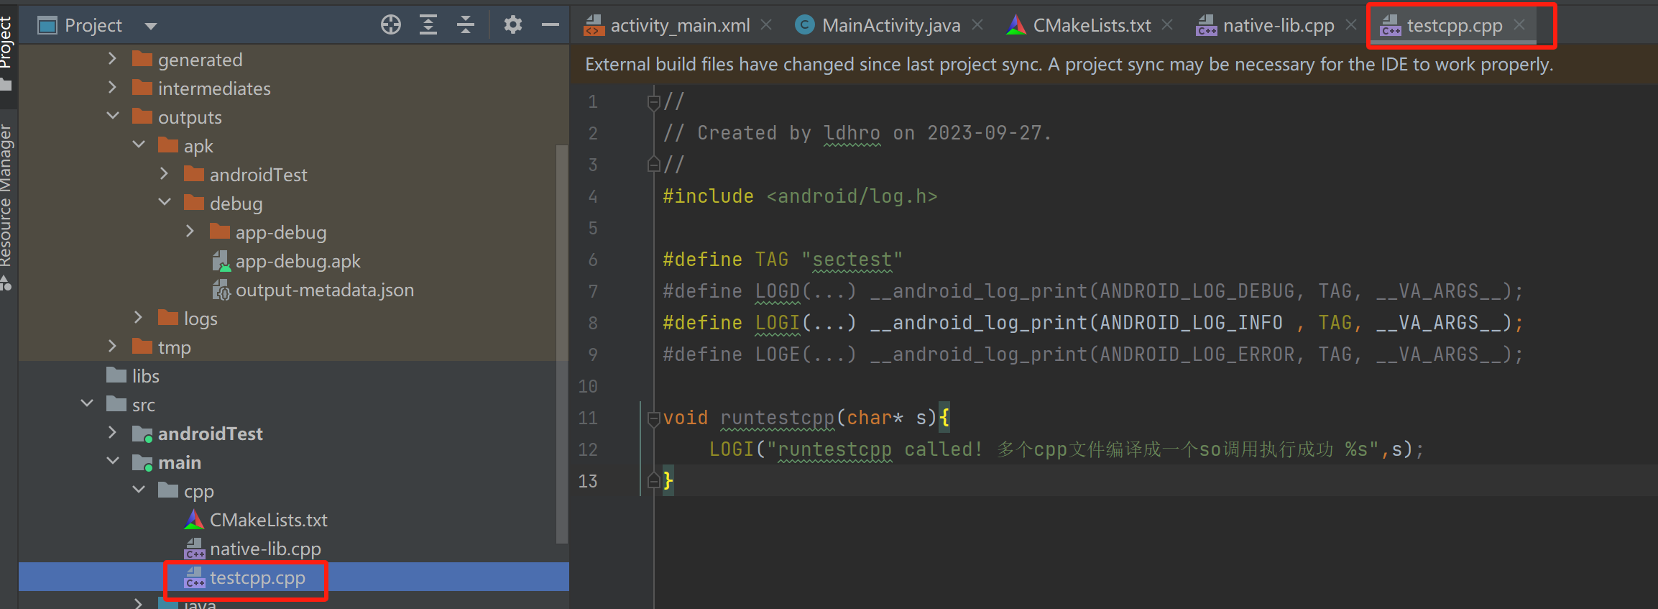Collapse the debug folder
The height and width of the screenshot is (609, 1658).
coord(165,202)
